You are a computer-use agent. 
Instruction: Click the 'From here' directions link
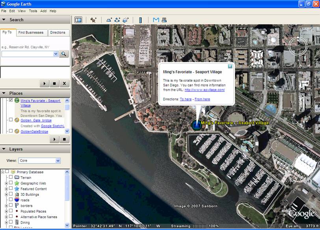(202, 99)
